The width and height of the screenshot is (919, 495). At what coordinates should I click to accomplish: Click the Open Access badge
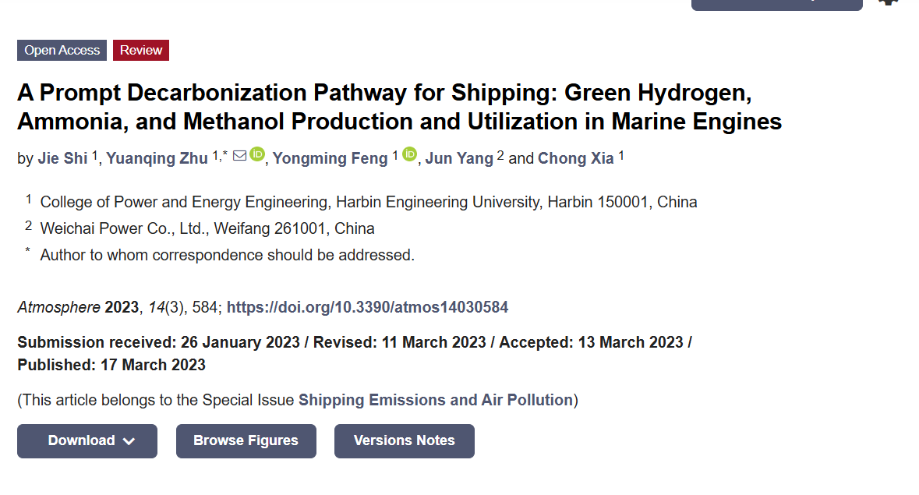(x=62, y=51)
